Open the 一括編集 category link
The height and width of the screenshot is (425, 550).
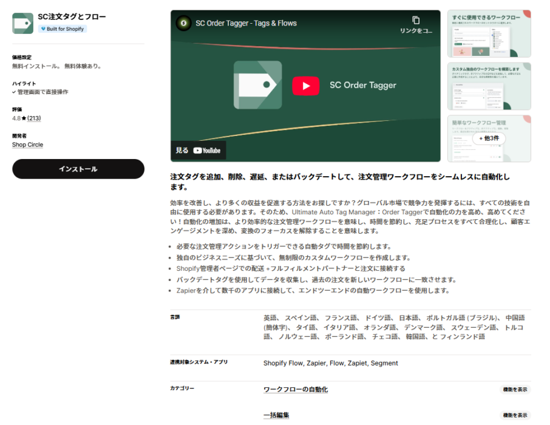point(276,415)
